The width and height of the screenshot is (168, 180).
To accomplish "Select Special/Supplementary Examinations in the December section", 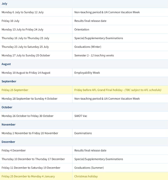I will 99,159.
